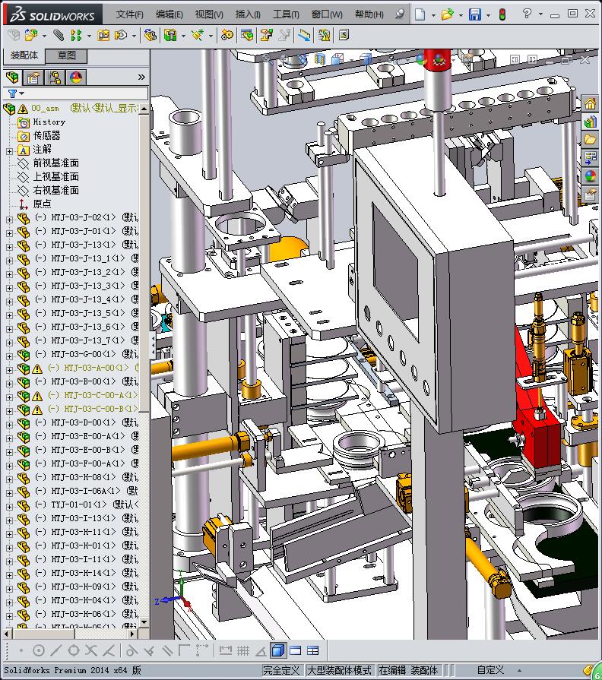Image resolution: width=602 pixels, height=680 pixels.
Task: Click the New Motion Study gears icon
Action: pyautogui.click(x=227, y=35)
